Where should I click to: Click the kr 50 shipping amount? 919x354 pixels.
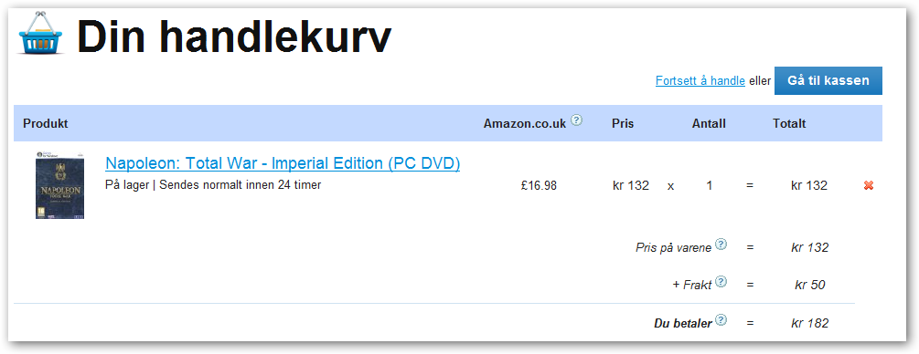810,285
